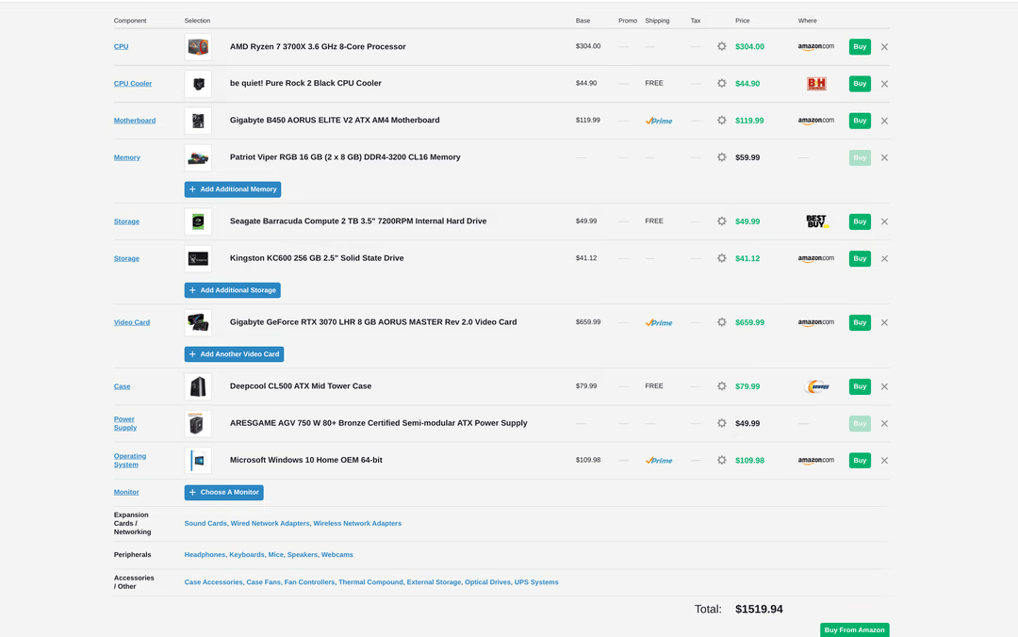
Task: Open Sound Cards link
Action: tap(205, 523)
